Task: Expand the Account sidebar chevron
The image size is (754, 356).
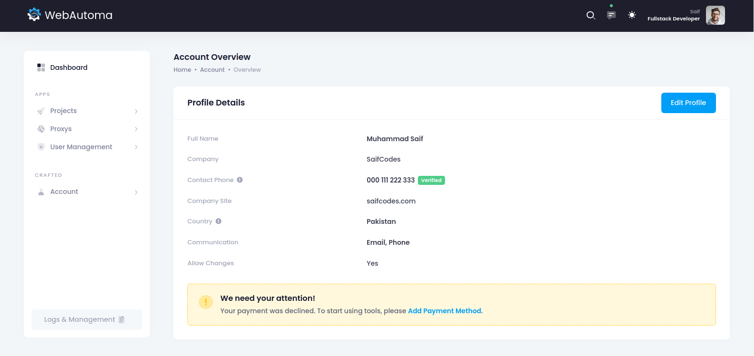Action: [x=136, y=192]
